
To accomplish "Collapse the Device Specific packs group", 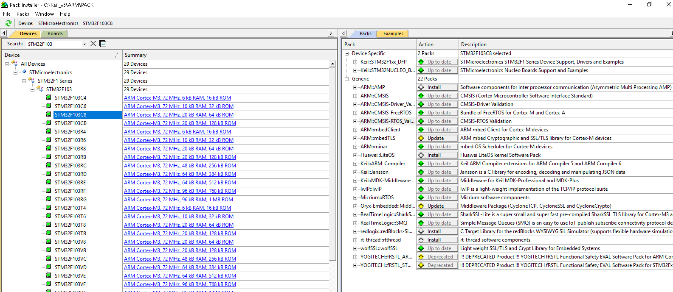I will click(347, 53).
